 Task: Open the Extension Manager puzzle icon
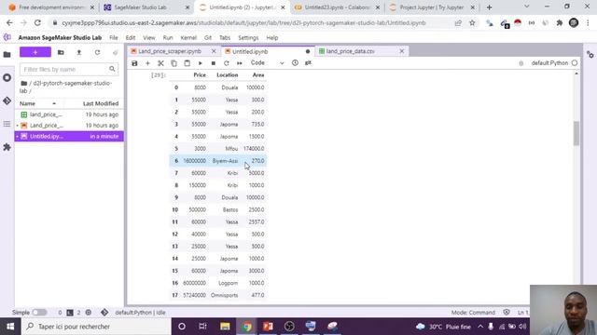(7, 147)
